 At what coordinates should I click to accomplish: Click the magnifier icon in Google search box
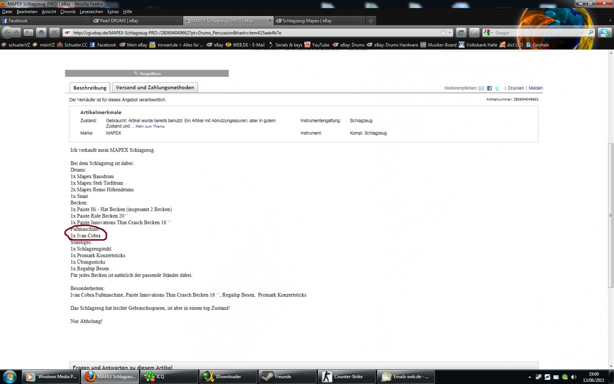591,33
